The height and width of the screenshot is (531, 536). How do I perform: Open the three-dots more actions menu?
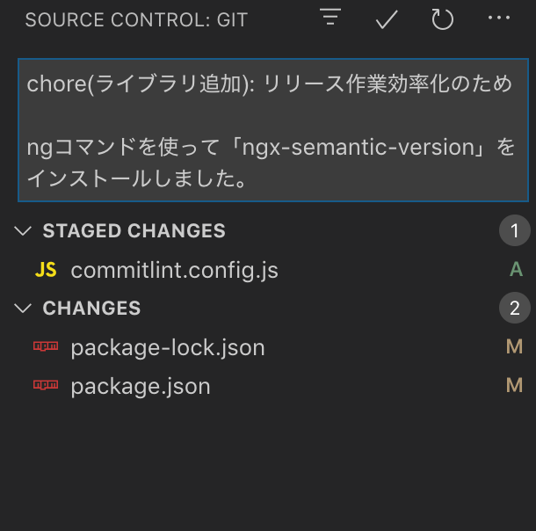[x=499, y=18]
